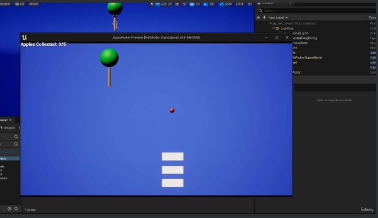Select the folder ending in 'sses' in tree
This screenshot has width=378, height=218.
pyautogui.click(x=3, y=178)
